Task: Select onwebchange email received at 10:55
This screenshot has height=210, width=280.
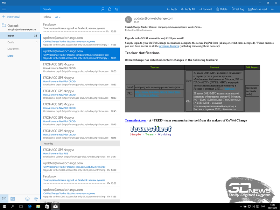Action: [x=80, y=54]
